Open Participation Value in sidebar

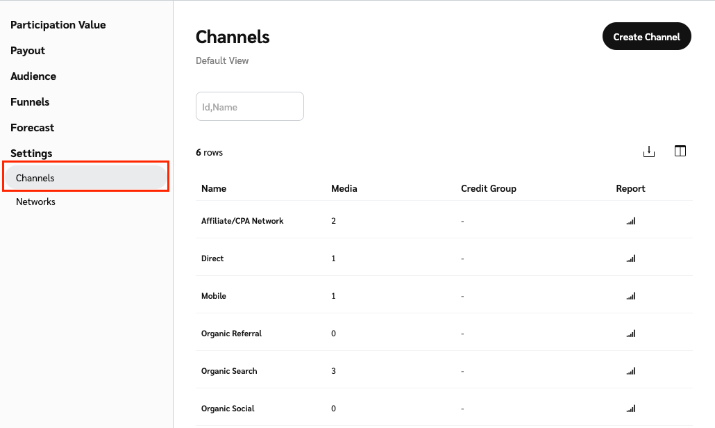pyautogui.click(x=58, y=25)
